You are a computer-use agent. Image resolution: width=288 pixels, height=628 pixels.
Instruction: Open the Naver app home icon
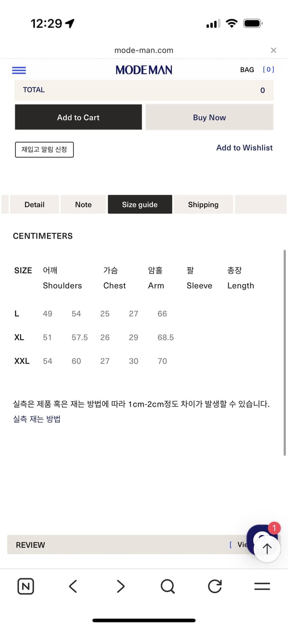pyautogui.click(x=25, y=586)
